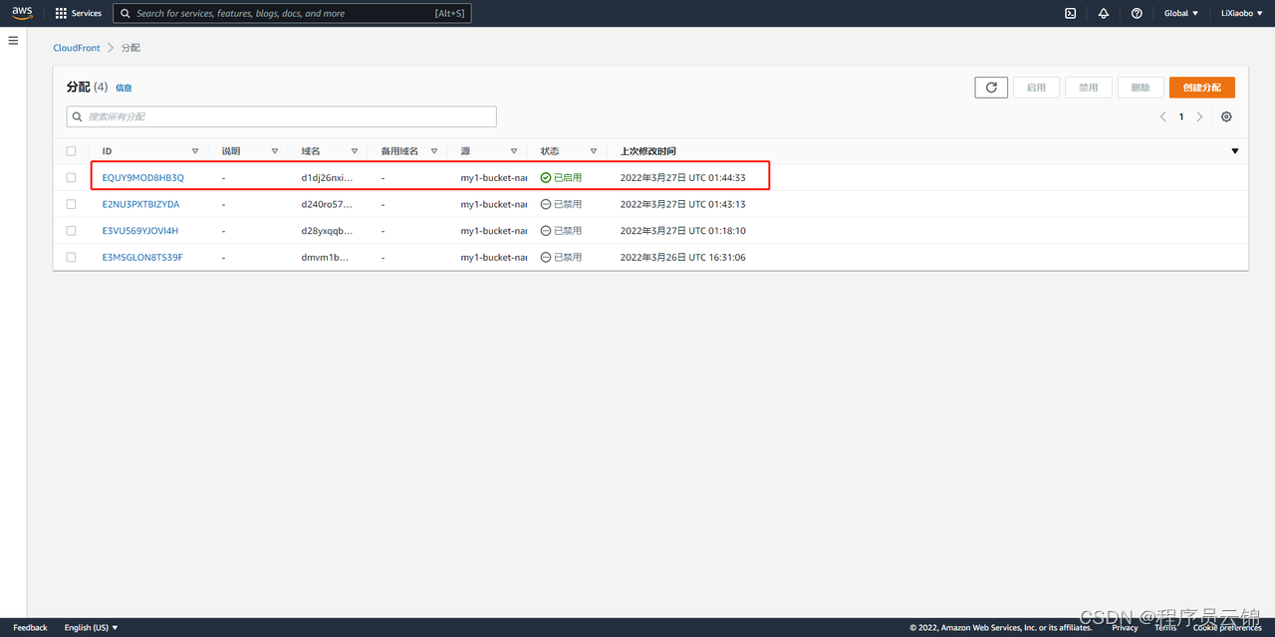Click domain d240ro57… cell

[x=327, y=204]
